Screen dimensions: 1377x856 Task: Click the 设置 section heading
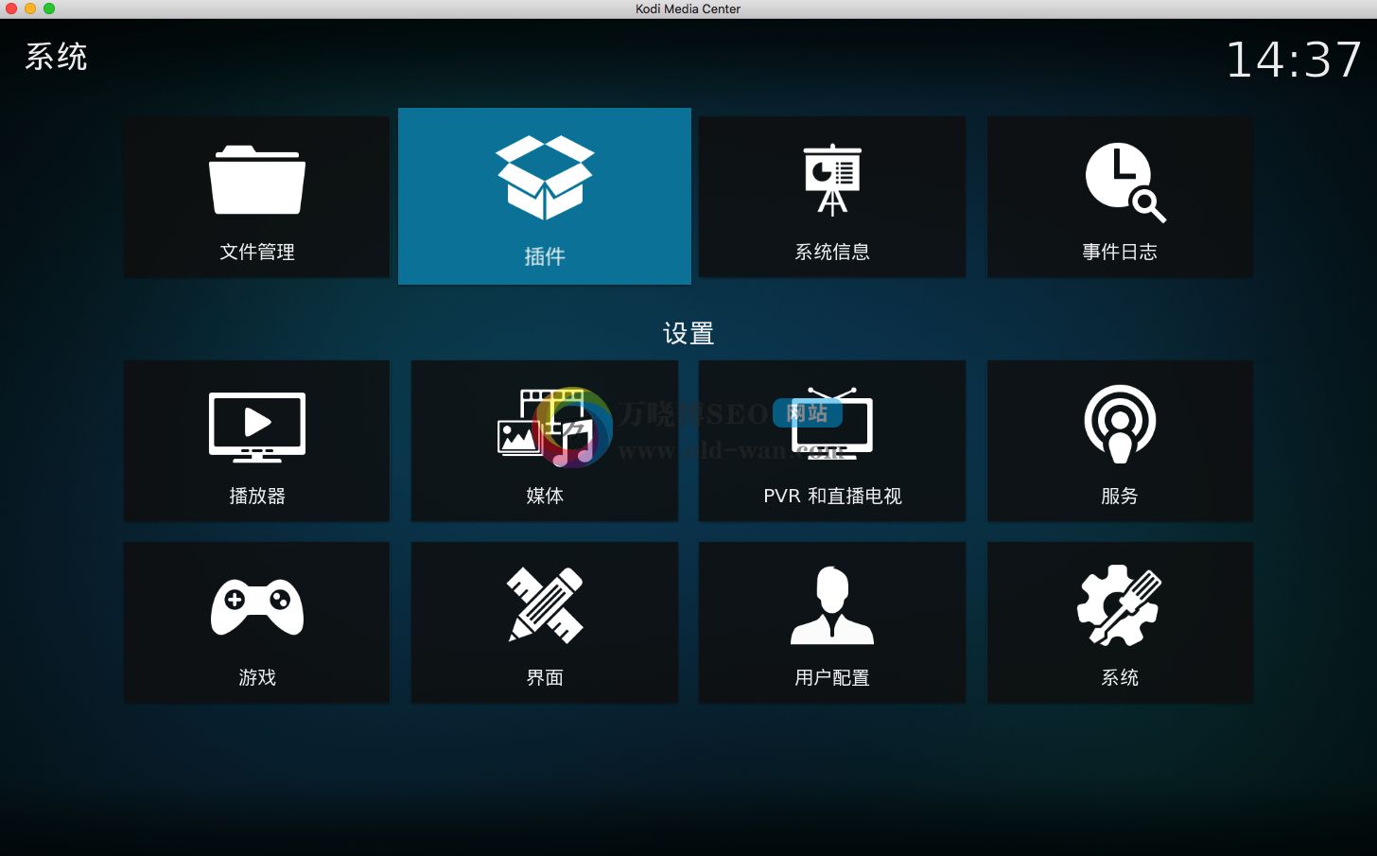(x=688, y=333)
